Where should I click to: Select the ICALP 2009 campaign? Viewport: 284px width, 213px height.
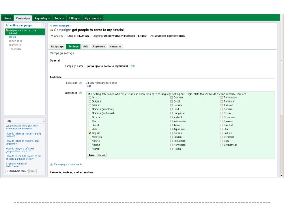click(15, 41)
